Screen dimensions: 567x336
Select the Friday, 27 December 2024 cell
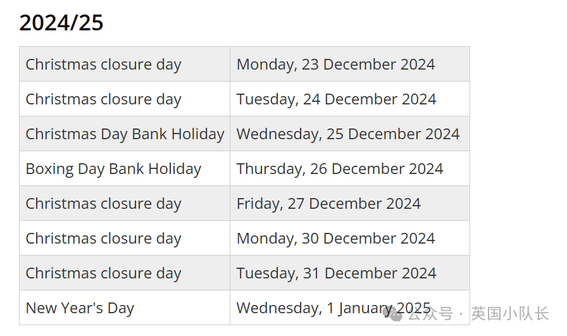coord(350,203)
